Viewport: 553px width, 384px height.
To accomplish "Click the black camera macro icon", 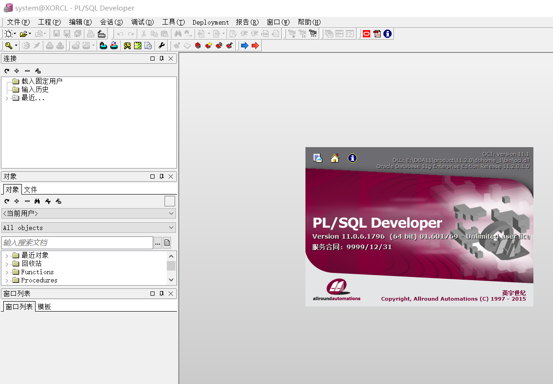I will pyautogui.click(x=313, y=34).
